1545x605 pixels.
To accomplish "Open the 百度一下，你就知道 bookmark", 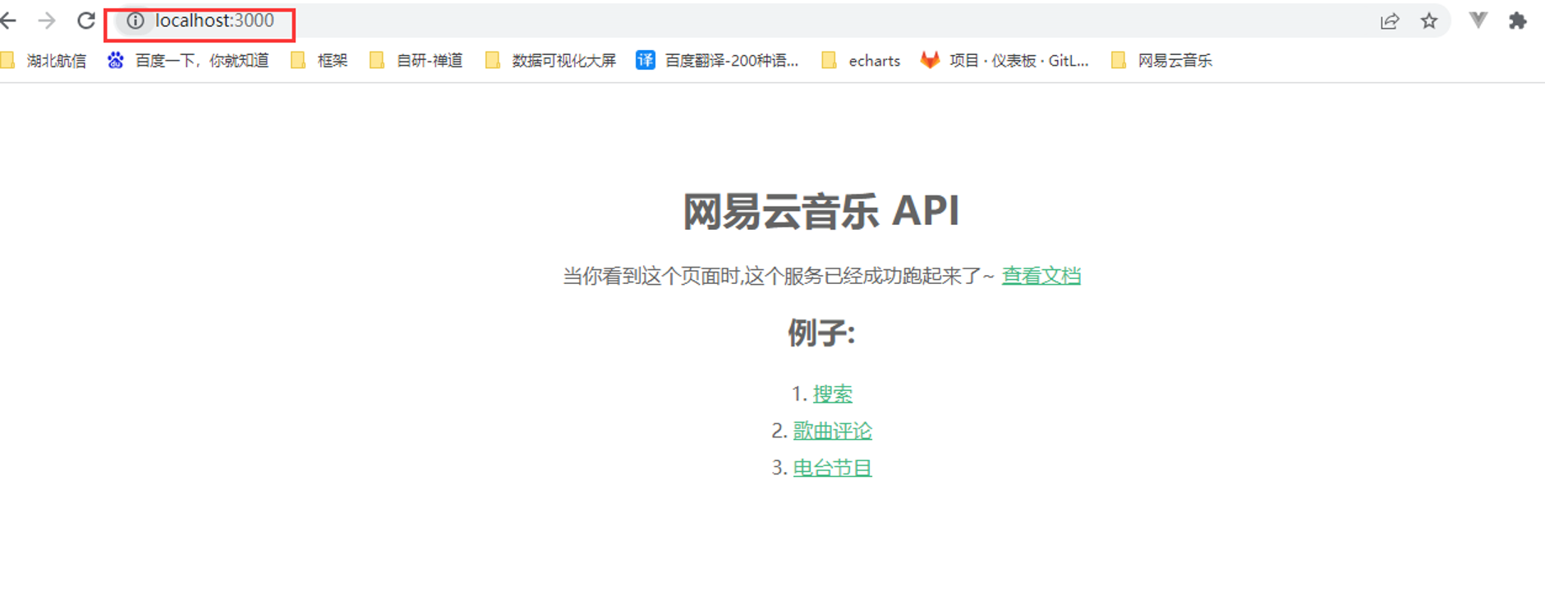I will click(188, 61).
